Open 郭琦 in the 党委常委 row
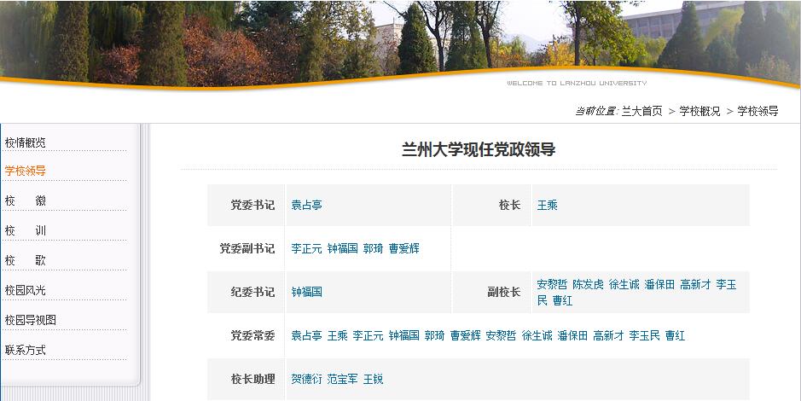The height and width of the screenshot is (401, 801). pos(435,335)
